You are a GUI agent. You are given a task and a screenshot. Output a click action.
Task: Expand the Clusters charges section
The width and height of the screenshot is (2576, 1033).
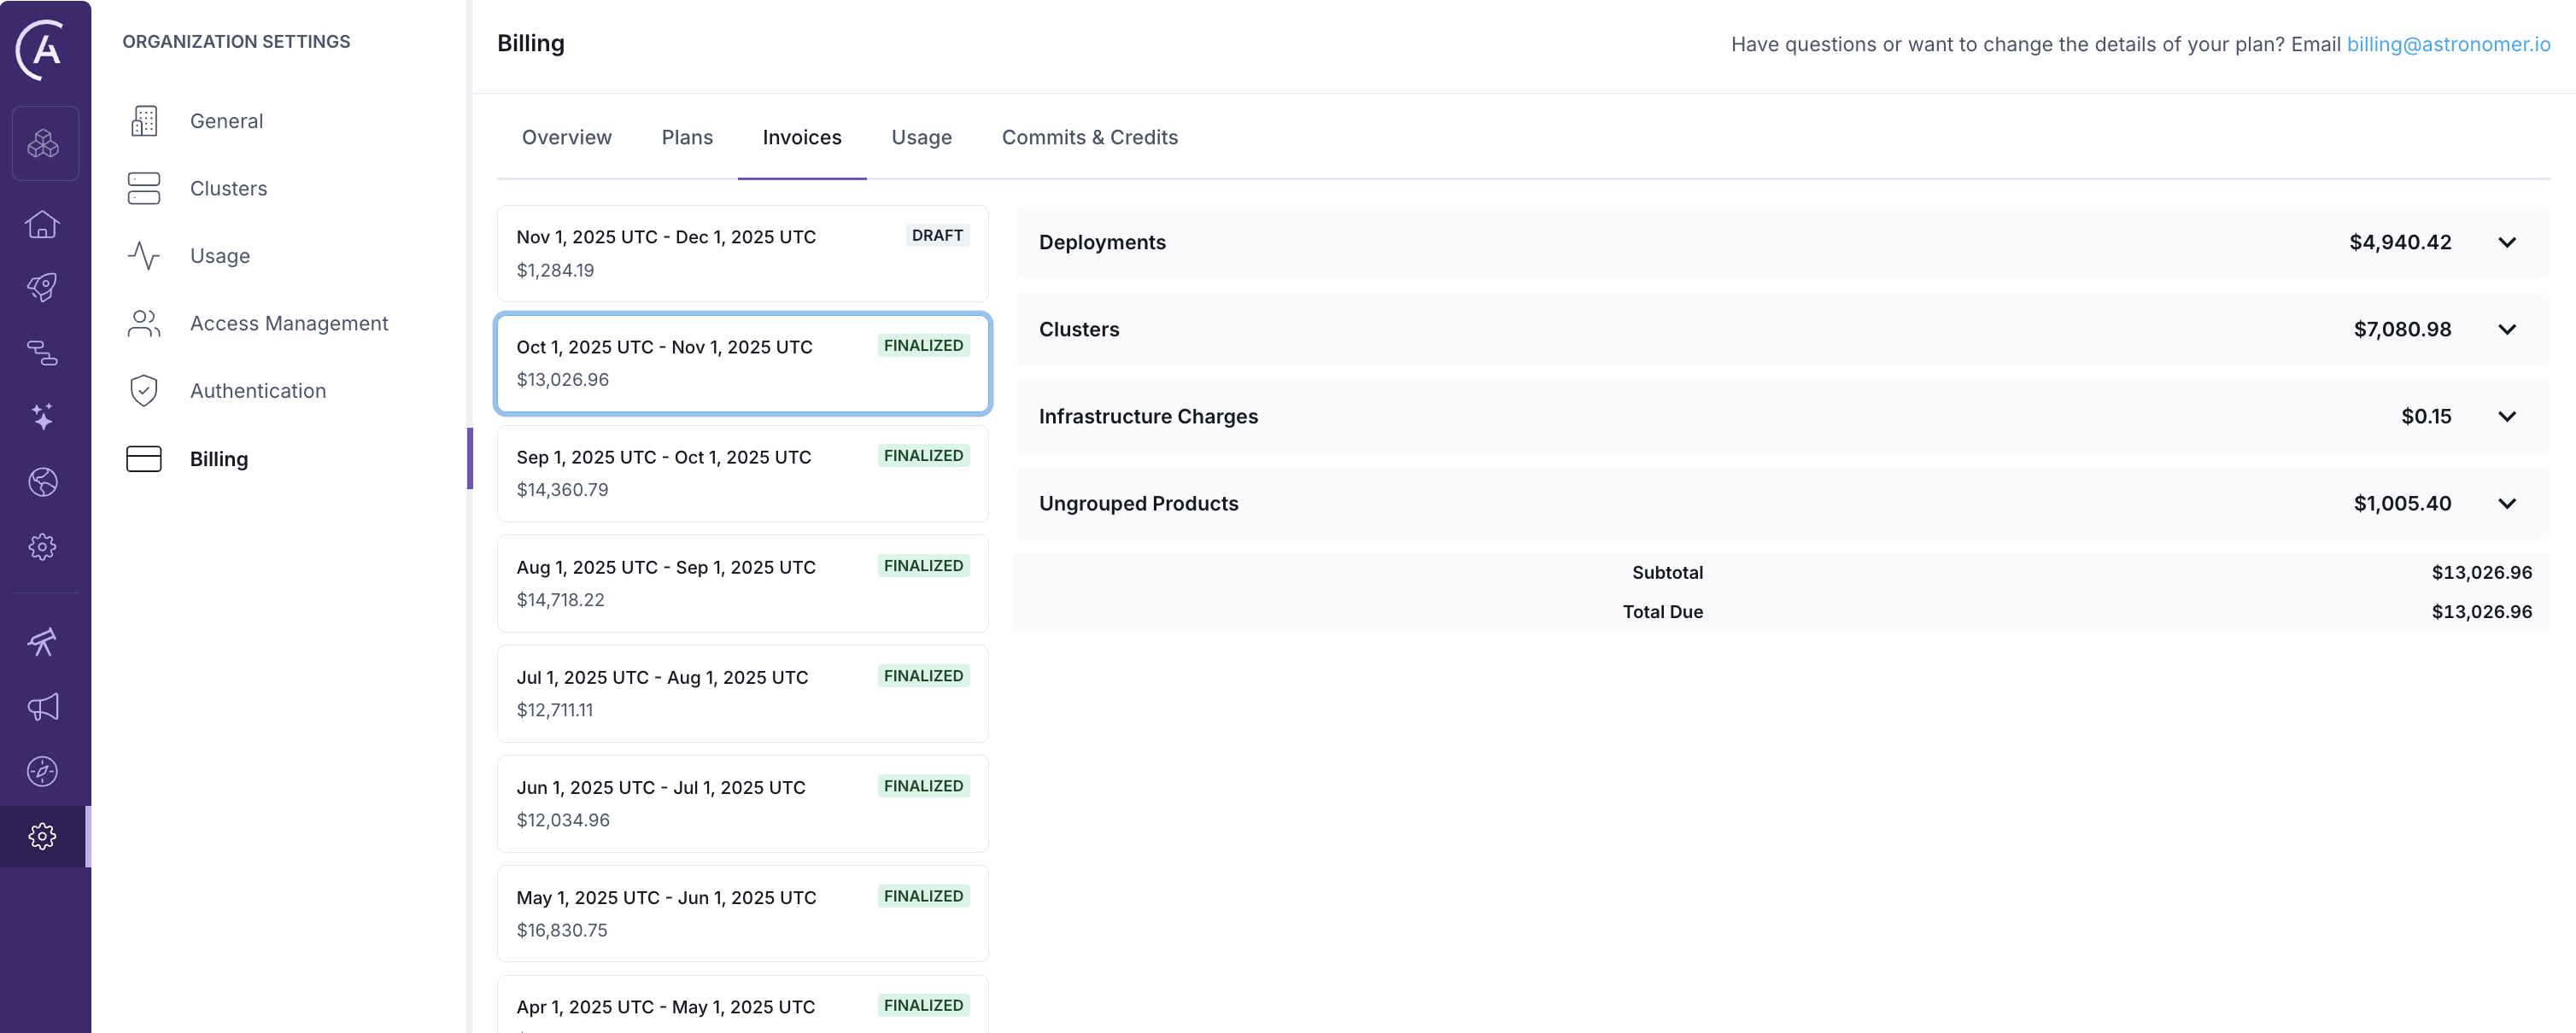pyautogui.click(x=2508, y=329)
